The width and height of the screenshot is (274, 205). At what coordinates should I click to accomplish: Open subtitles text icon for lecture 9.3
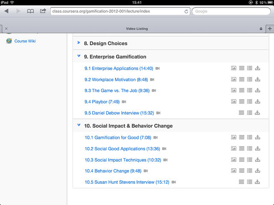pos(241,90)
